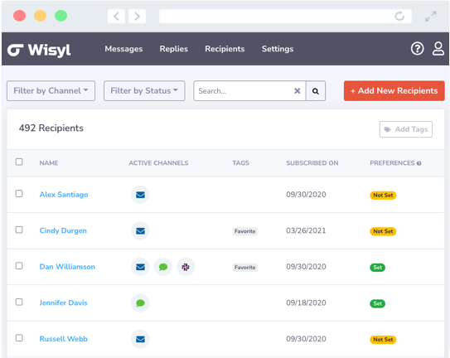The width and height of the screenshot is (450, 358).
Task: Open the Filter by Channel dropdown
Action: 51,90
